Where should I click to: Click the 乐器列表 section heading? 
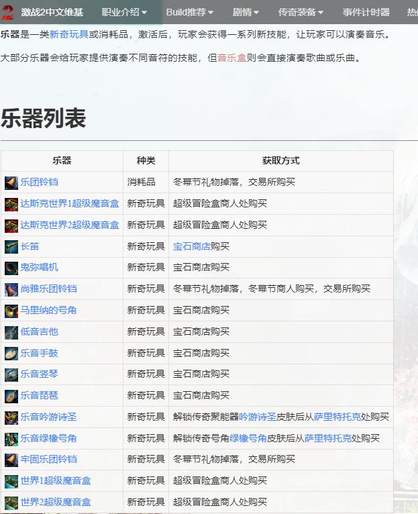[x=43, y=118]
